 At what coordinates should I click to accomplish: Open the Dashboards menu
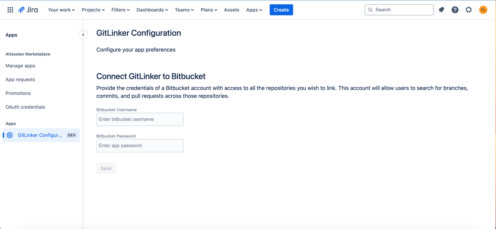click(152, 10)
